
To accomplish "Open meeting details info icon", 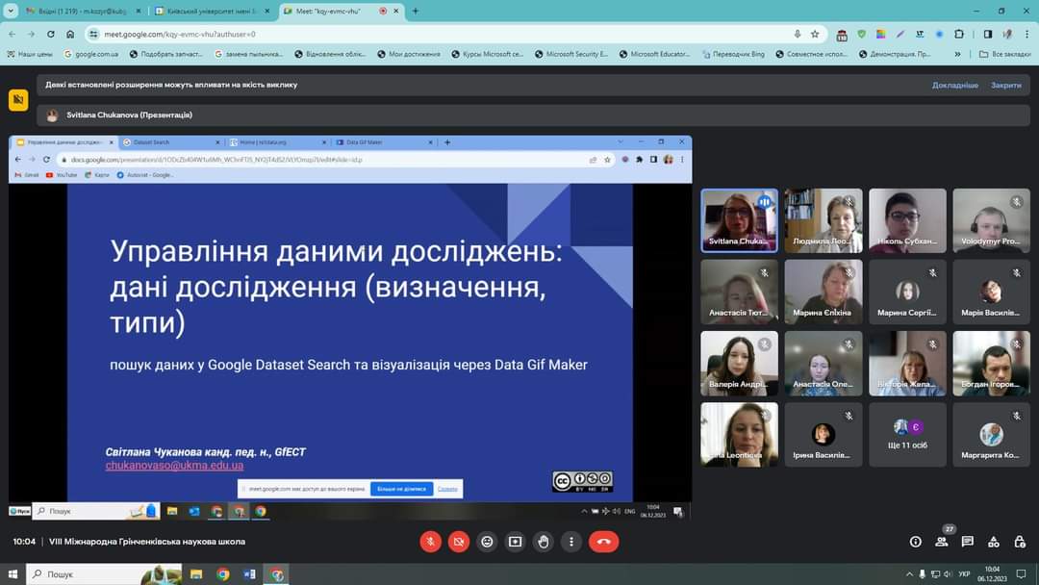I will coord(916,542).
